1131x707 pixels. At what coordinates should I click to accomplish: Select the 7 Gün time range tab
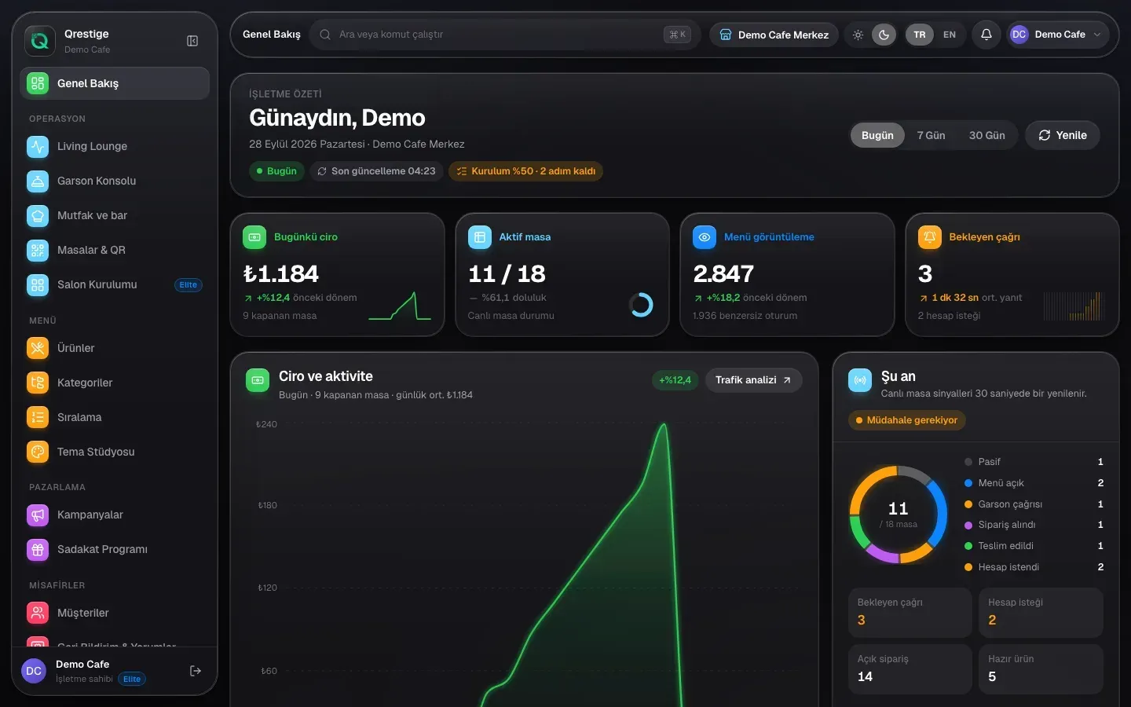[931, 135]
